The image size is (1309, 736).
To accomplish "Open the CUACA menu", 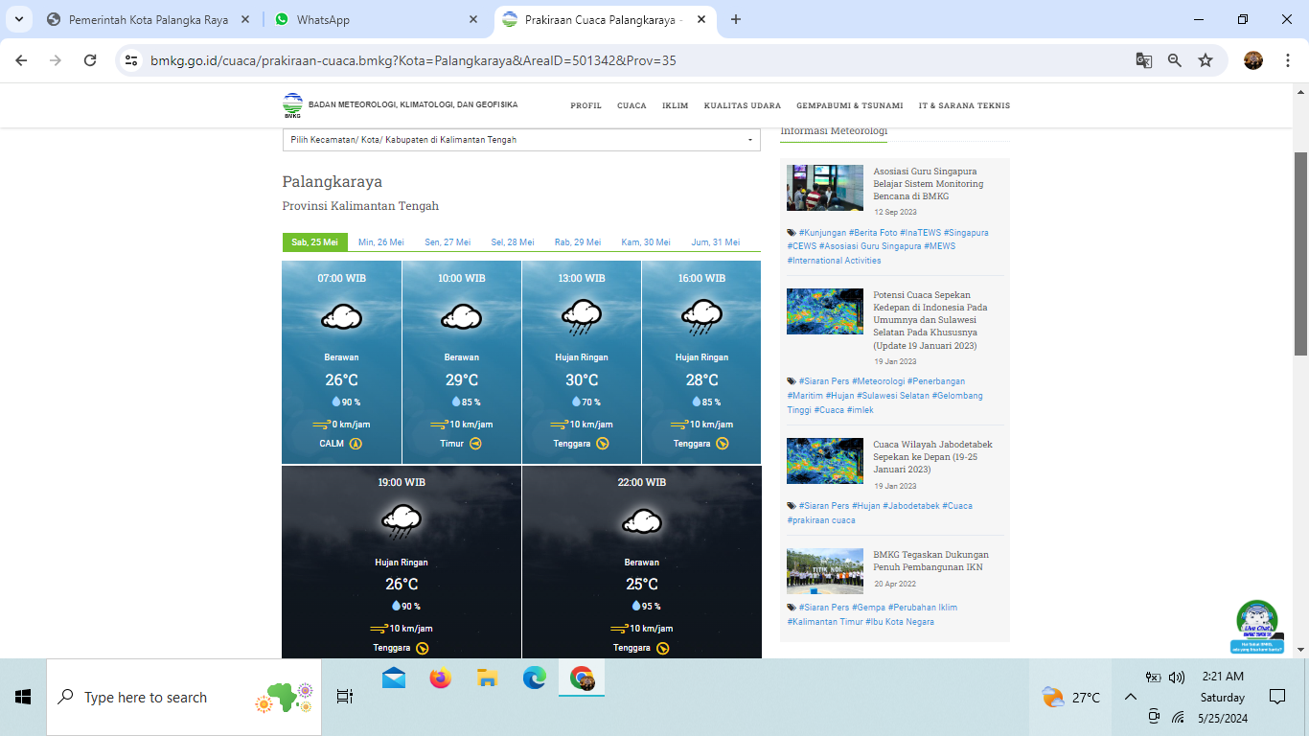I will click(x=632, y=105).
